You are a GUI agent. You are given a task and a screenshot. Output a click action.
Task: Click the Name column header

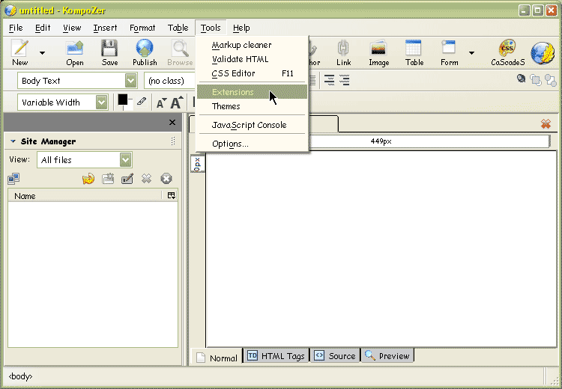[x=85, y=196]
